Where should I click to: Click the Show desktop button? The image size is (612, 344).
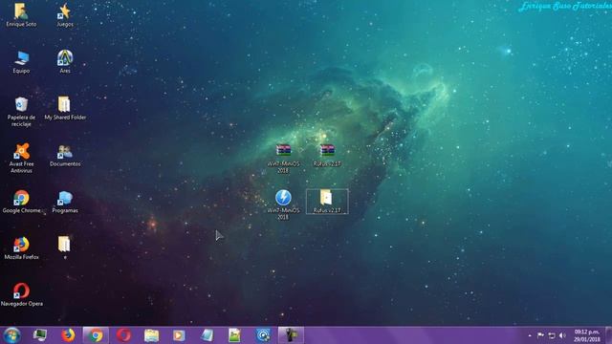(x=608, y=335)
